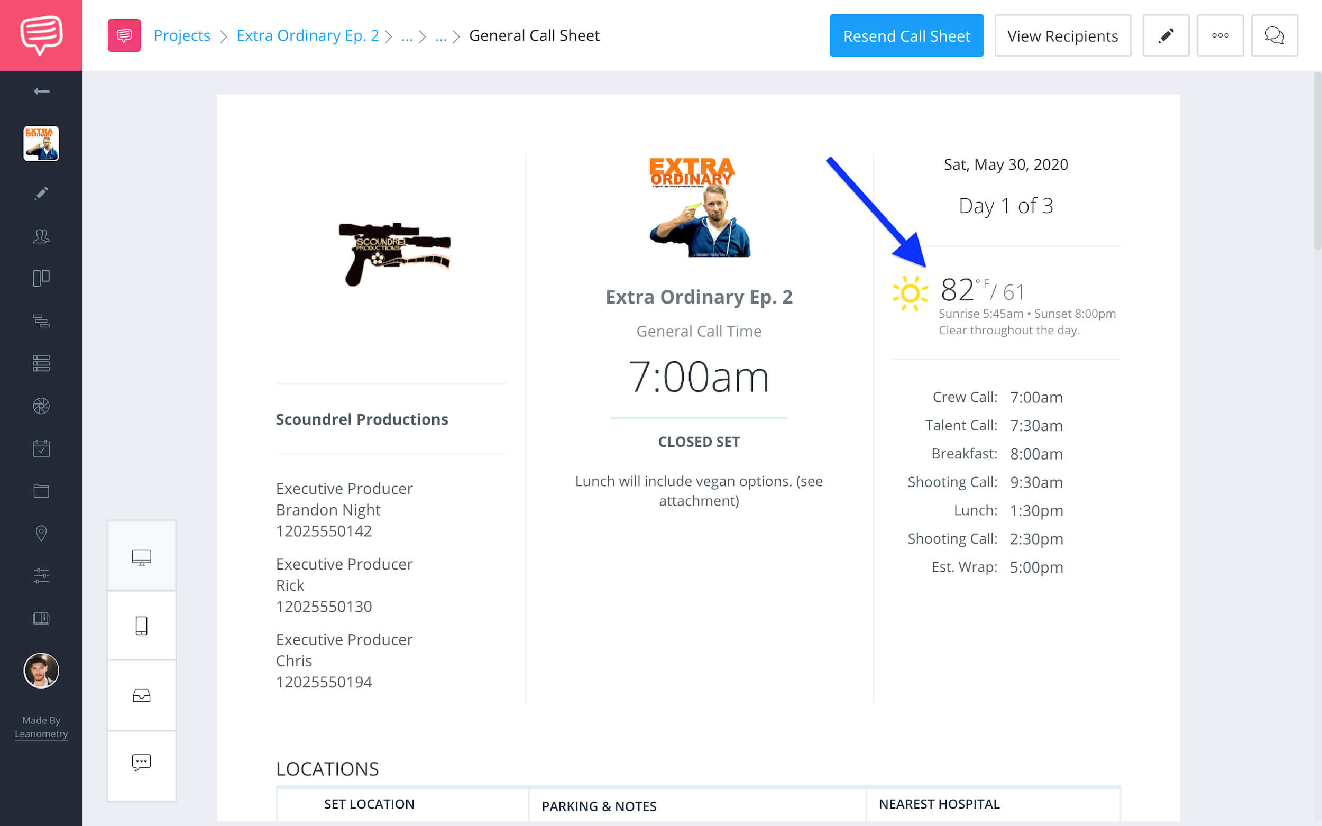Click the NEAREST HOSPITAL column header
The image size is (1322, 826).
(x=939, y=804)
